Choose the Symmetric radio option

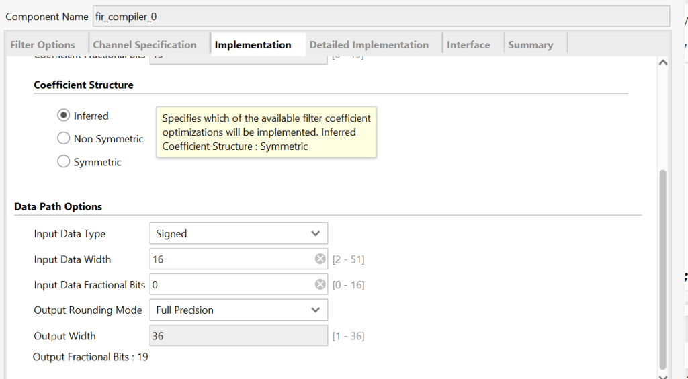point(64,162)
